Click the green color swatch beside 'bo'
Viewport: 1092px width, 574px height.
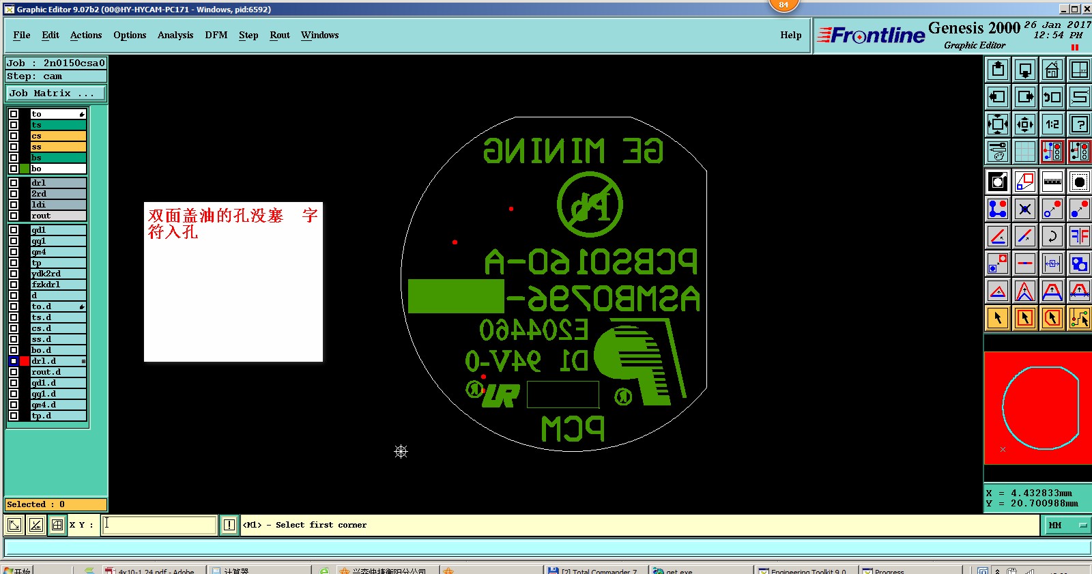pyautogui.click(x=25, y=169)
